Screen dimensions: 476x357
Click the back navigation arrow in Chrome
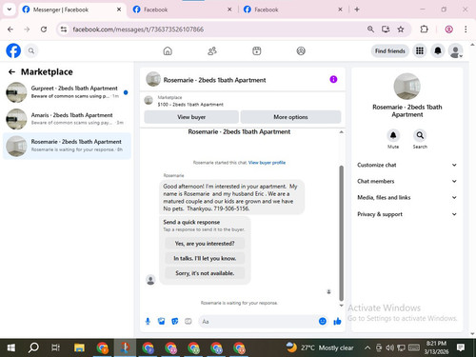10,30
